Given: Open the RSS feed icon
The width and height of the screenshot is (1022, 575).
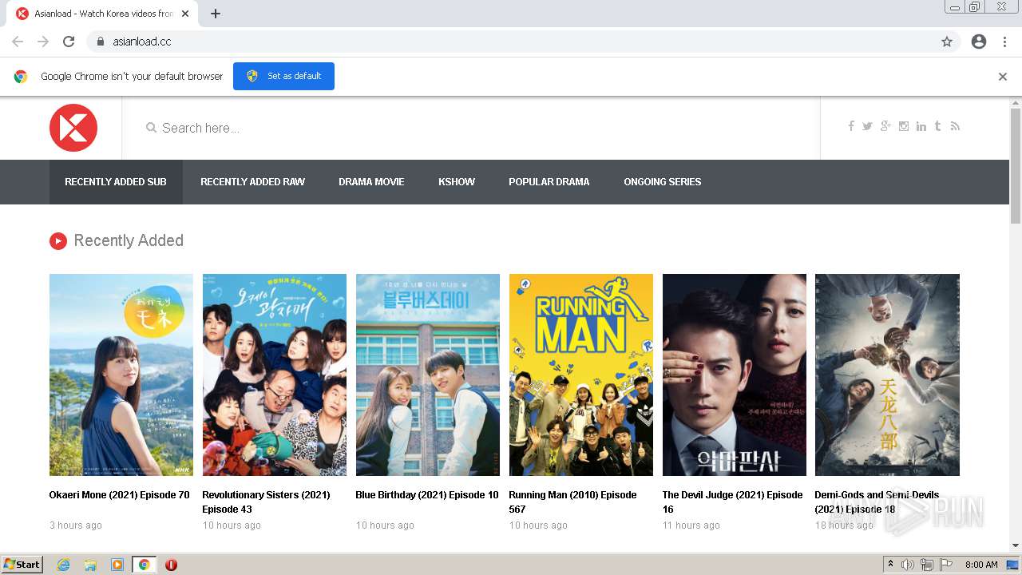Looking at the screenshot, I should 955,126.
